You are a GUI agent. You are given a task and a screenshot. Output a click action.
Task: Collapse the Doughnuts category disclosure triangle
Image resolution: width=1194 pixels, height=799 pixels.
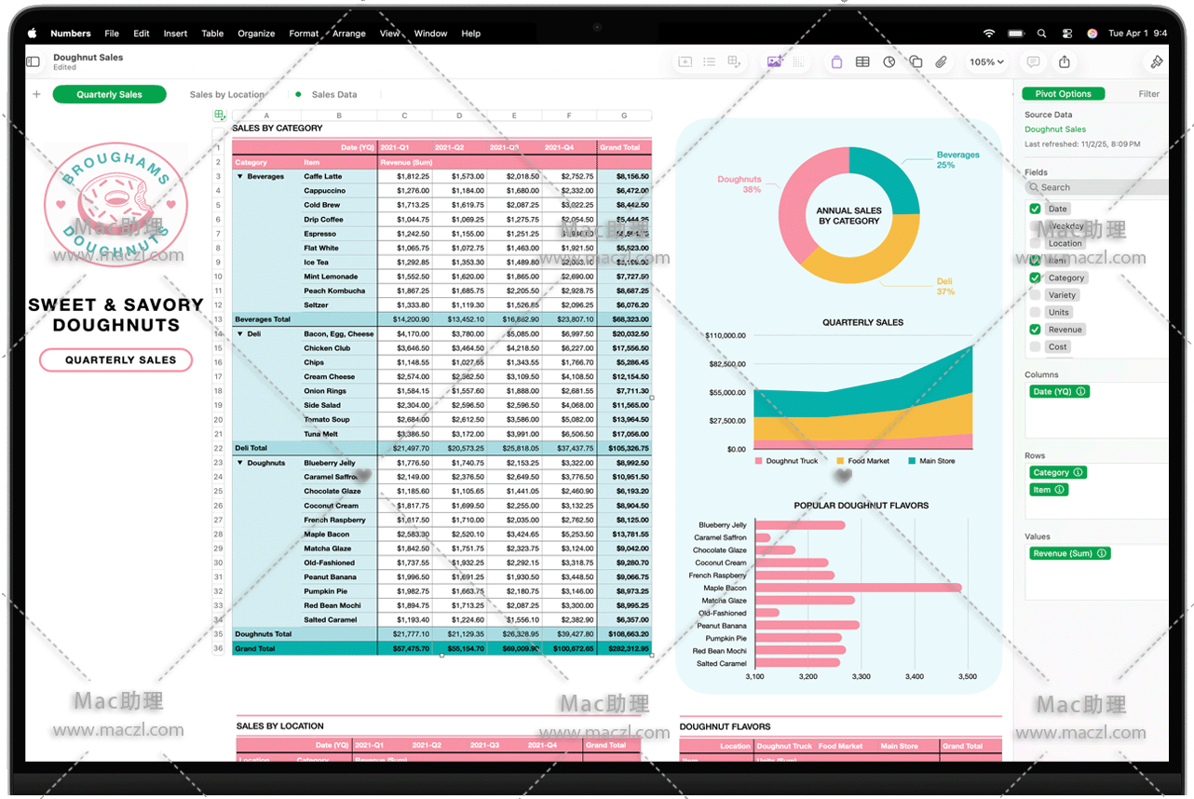click(x=240, y=463)
